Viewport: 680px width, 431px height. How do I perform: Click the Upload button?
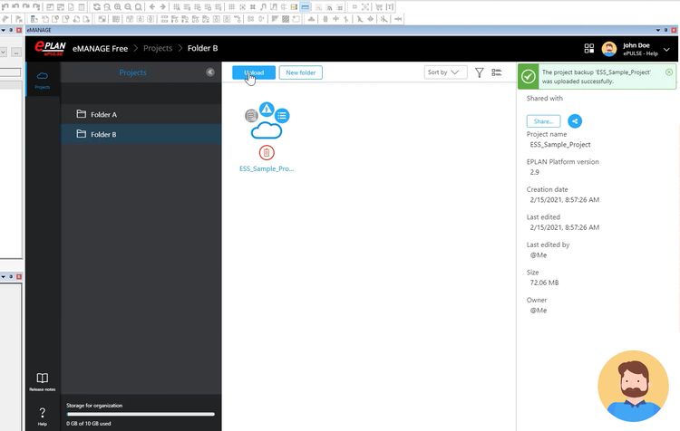tap(254, 72)
